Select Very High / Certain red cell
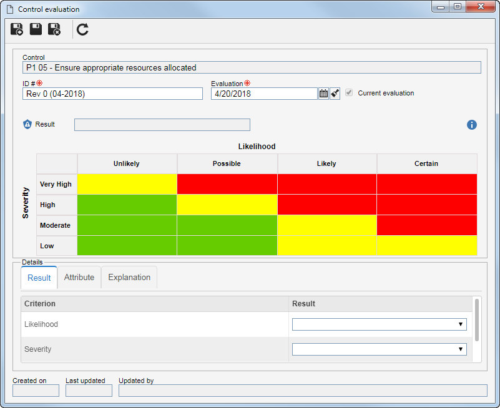This screenshot has width=500, height=408. coord(427,184)
